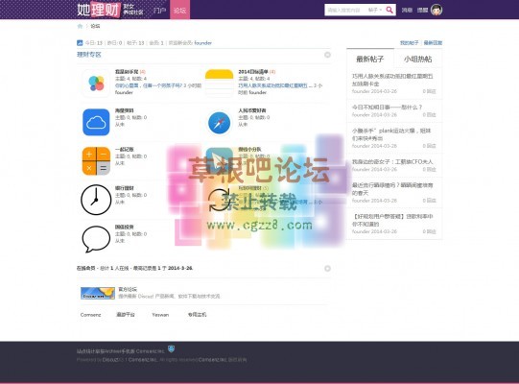Click the blue shield icon in footer
This screenshot has width=519, height=384.
click(x=171, y=348)
